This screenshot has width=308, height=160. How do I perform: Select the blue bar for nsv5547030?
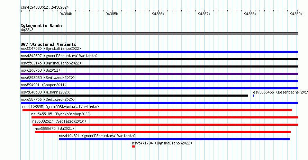click(159, 52)
